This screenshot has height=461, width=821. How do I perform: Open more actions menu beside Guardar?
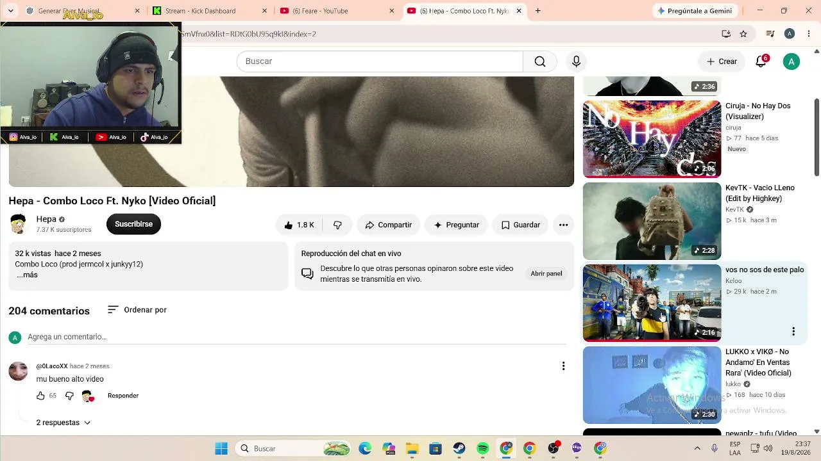pos(563,225)
